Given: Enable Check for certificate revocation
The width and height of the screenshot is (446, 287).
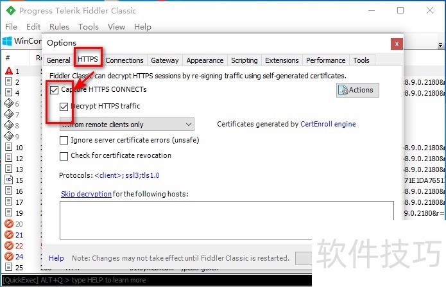Looking at the screenshot, I should [64, 156].
